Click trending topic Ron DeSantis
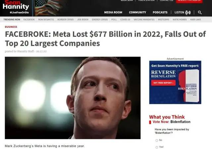This screenshot has width=212, height=149. coord(46,20)
